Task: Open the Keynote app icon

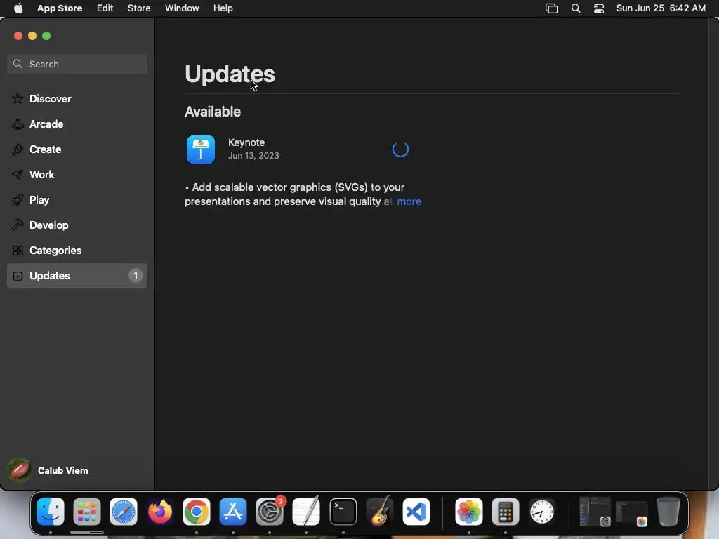Action: click(x=200, y=149)
